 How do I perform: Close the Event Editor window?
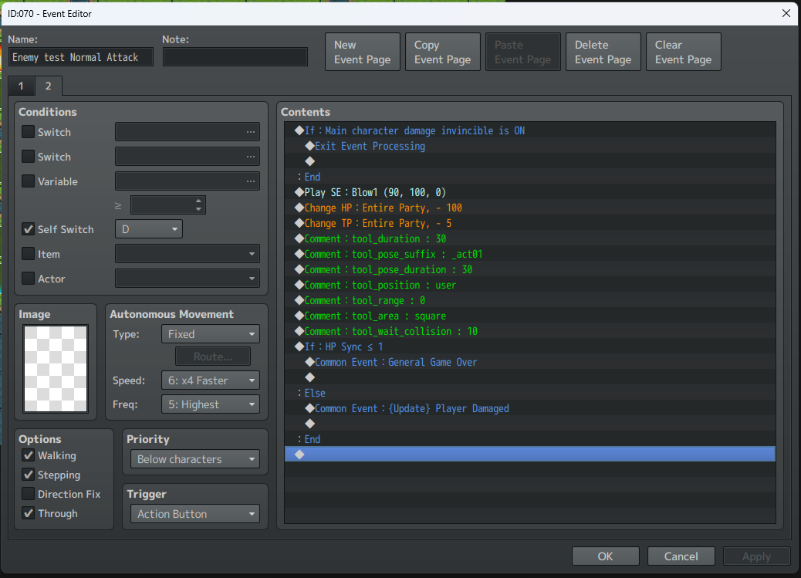pos(786,13)
